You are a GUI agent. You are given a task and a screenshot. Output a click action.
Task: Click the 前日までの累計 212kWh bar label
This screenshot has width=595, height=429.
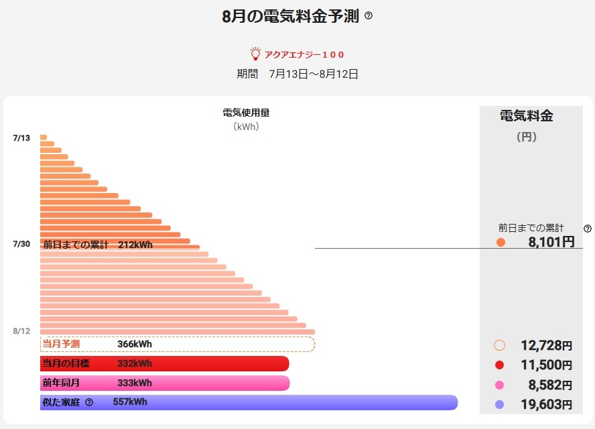pos(98,245)
